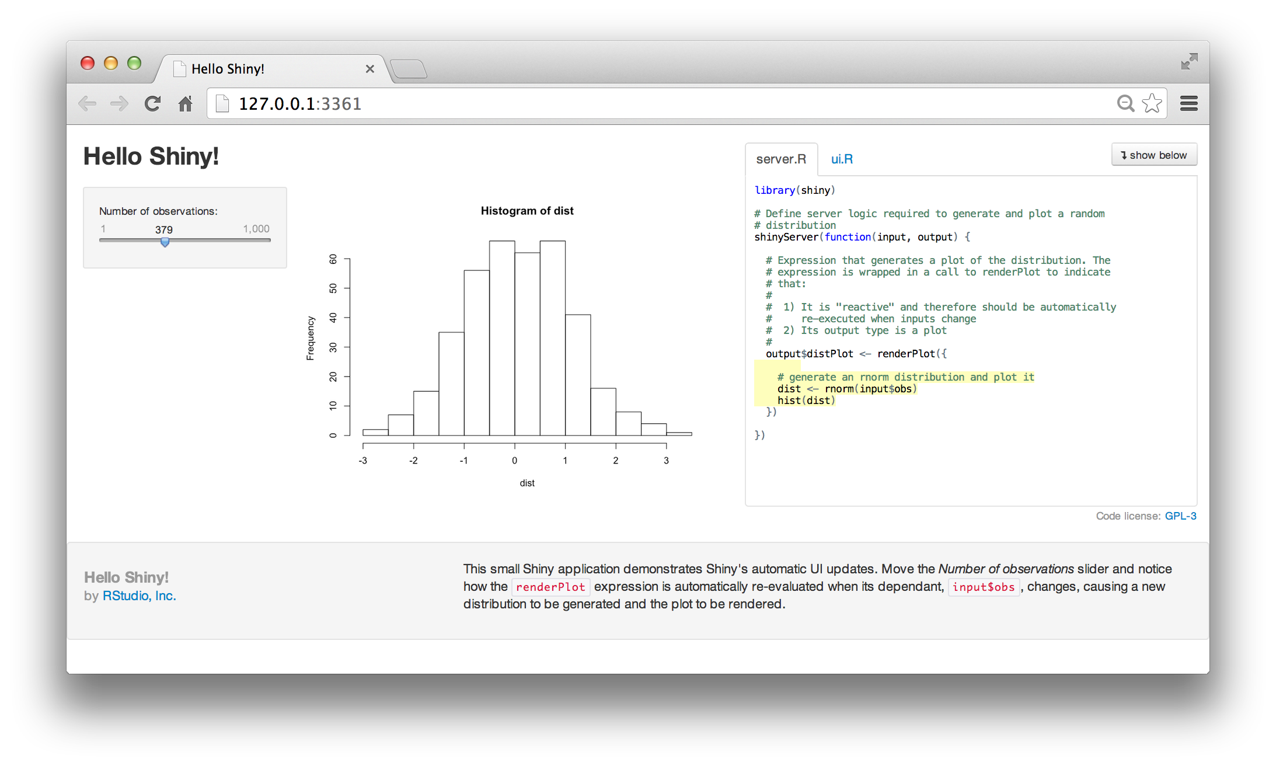Open the GPL-3 code license link
The image size is (1276, 766).
[x=1180, y=516]
